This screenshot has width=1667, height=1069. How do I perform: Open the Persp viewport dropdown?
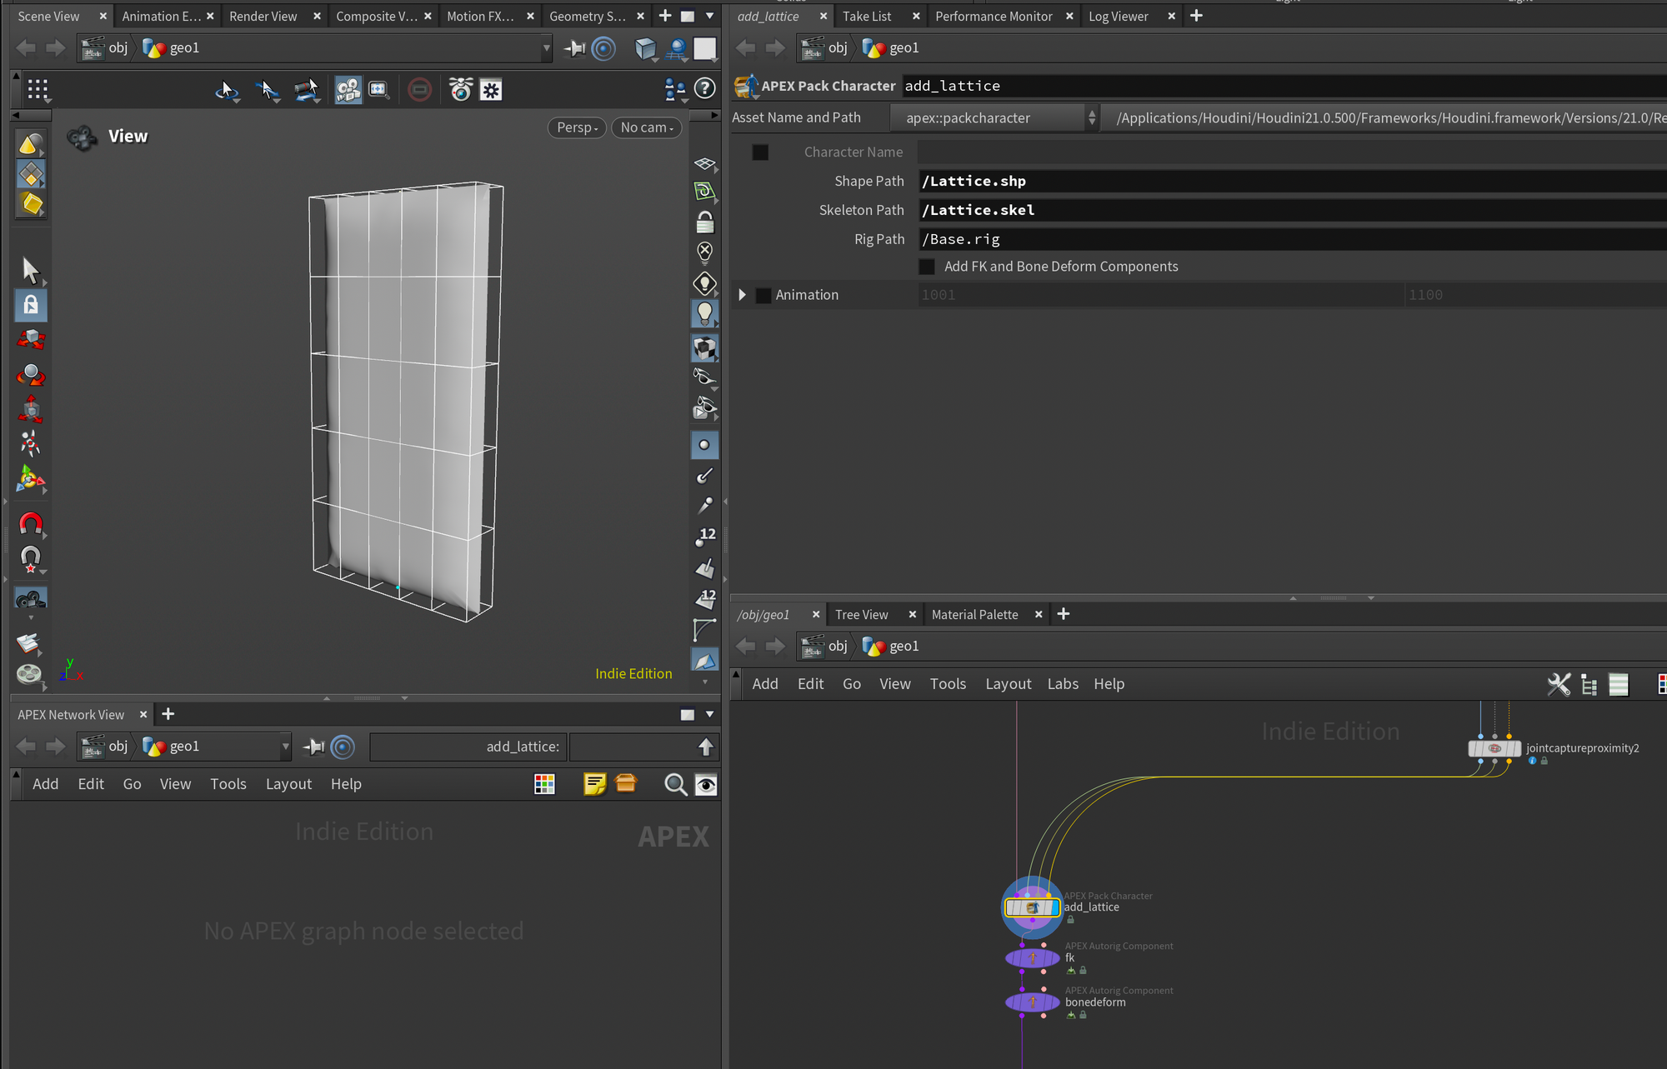[577, 127]
